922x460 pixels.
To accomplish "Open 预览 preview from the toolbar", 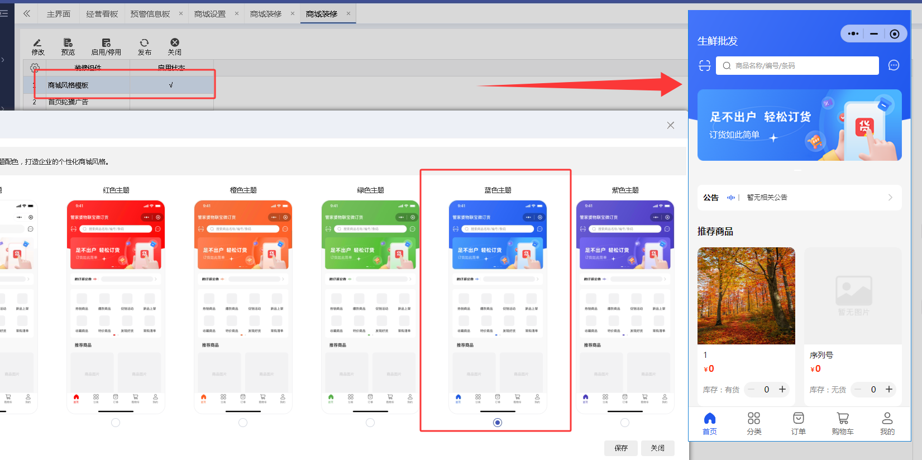I will tap(68, 43).
